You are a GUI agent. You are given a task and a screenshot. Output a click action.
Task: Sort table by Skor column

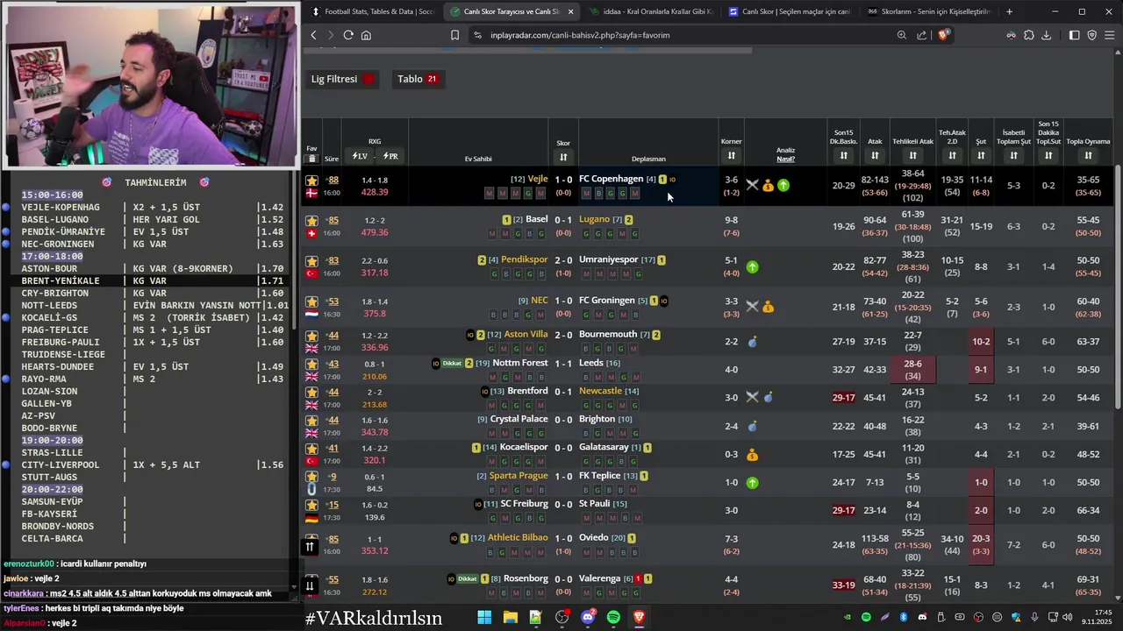coord(563,157)
